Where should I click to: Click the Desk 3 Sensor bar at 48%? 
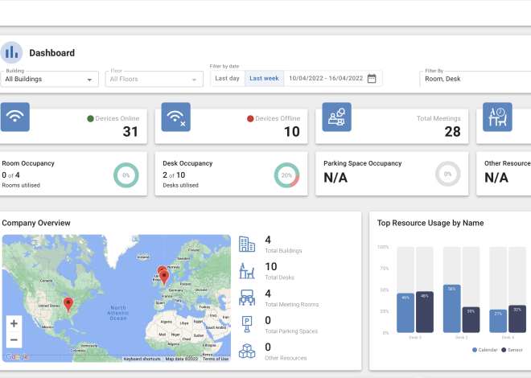(x=425, y=312)
